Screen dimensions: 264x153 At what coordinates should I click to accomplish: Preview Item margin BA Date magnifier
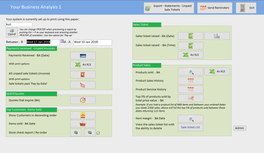tap(191, 119)
